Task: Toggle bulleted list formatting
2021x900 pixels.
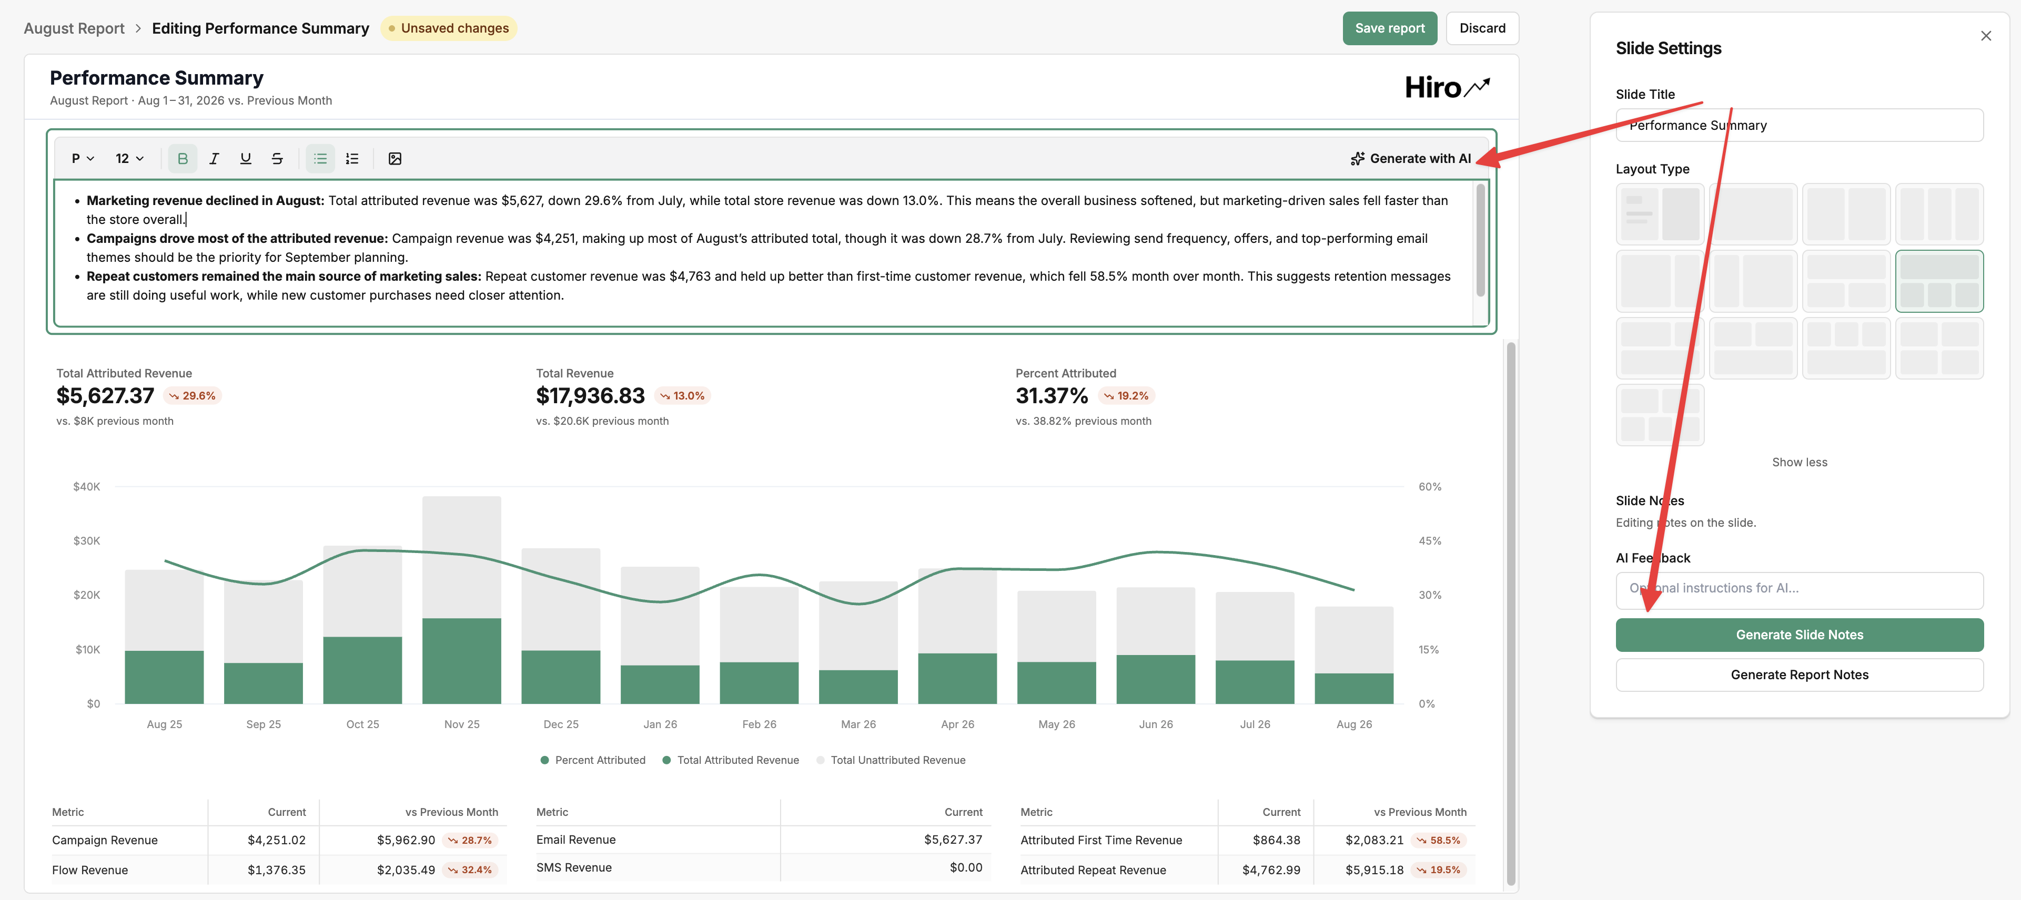Action: click(x=320, y=158)
